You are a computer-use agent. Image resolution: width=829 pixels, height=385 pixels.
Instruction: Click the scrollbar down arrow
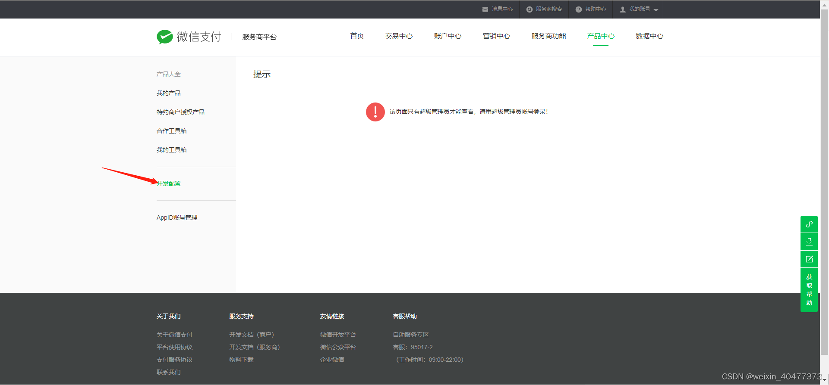tap(824, 381)
